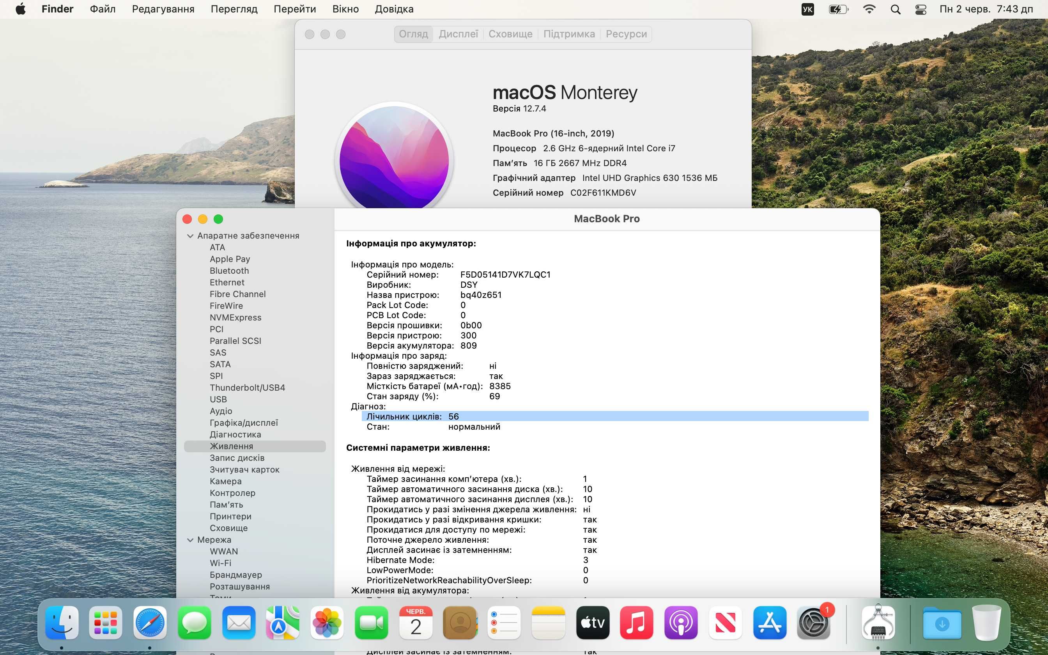Select Пам’ять in the sidebar
The width and height of the screenshot is (1048, 655).
coord(227,505)
